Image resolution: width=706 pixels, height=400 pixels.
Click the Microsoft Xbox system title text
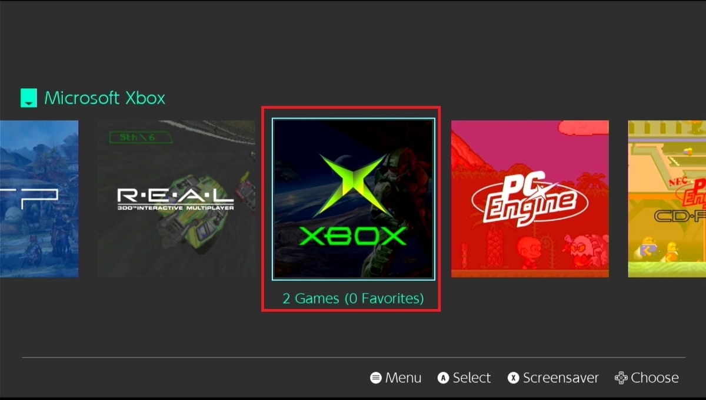pyautogui.click(x=105, y=98)
